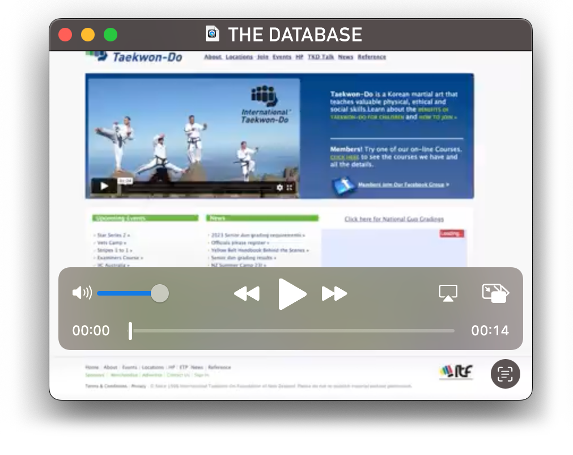Click the embedded video's settings gear icon
The height and width of the screenshot is (455, 573).
pyautogui.click(x=279, y=187)
